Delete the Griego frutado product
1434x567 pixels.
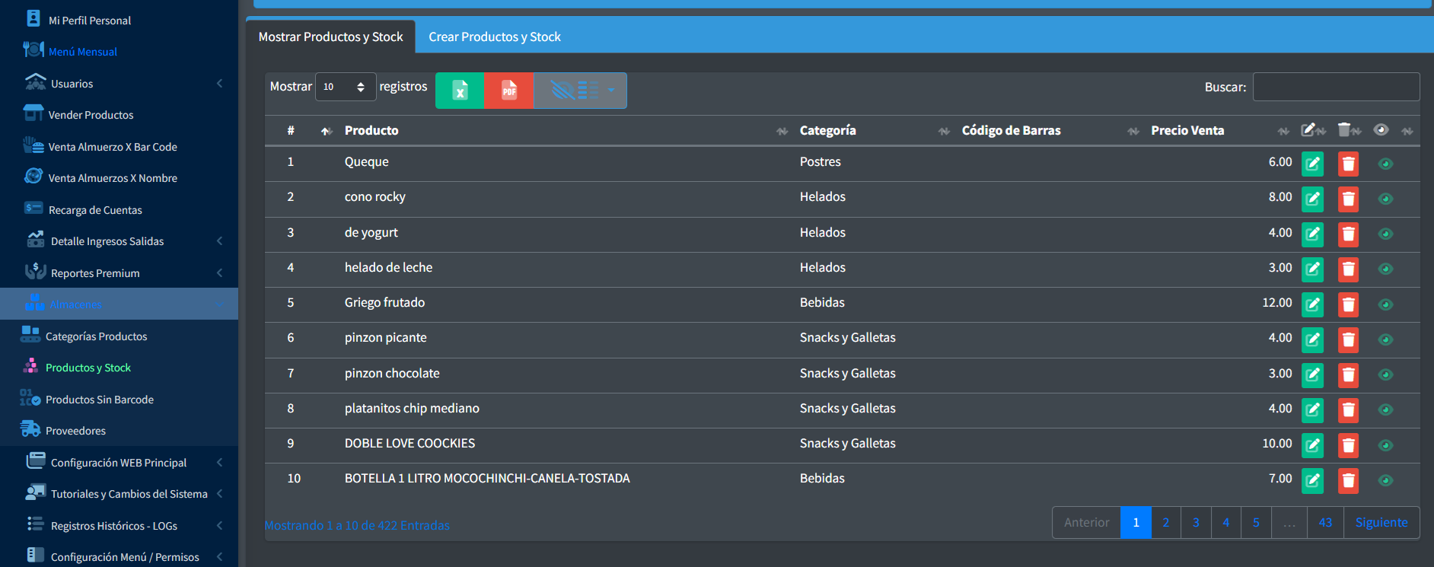click(x=1348, y=304)
